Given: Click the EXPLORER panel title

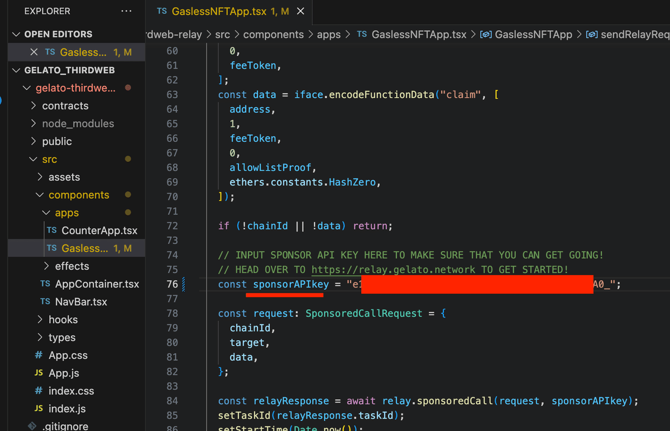Looking at the screenshot, I should pos(47,11).
